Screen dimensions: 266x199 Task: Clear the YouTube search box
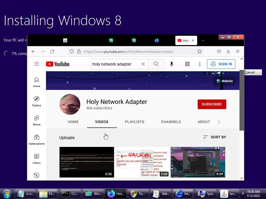[143, 64]
